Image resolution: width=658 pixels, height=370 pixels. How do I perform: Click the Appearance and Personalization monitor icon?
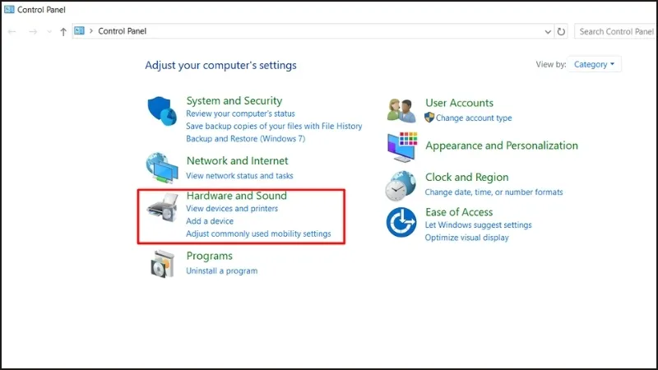[x=401, y=147]
